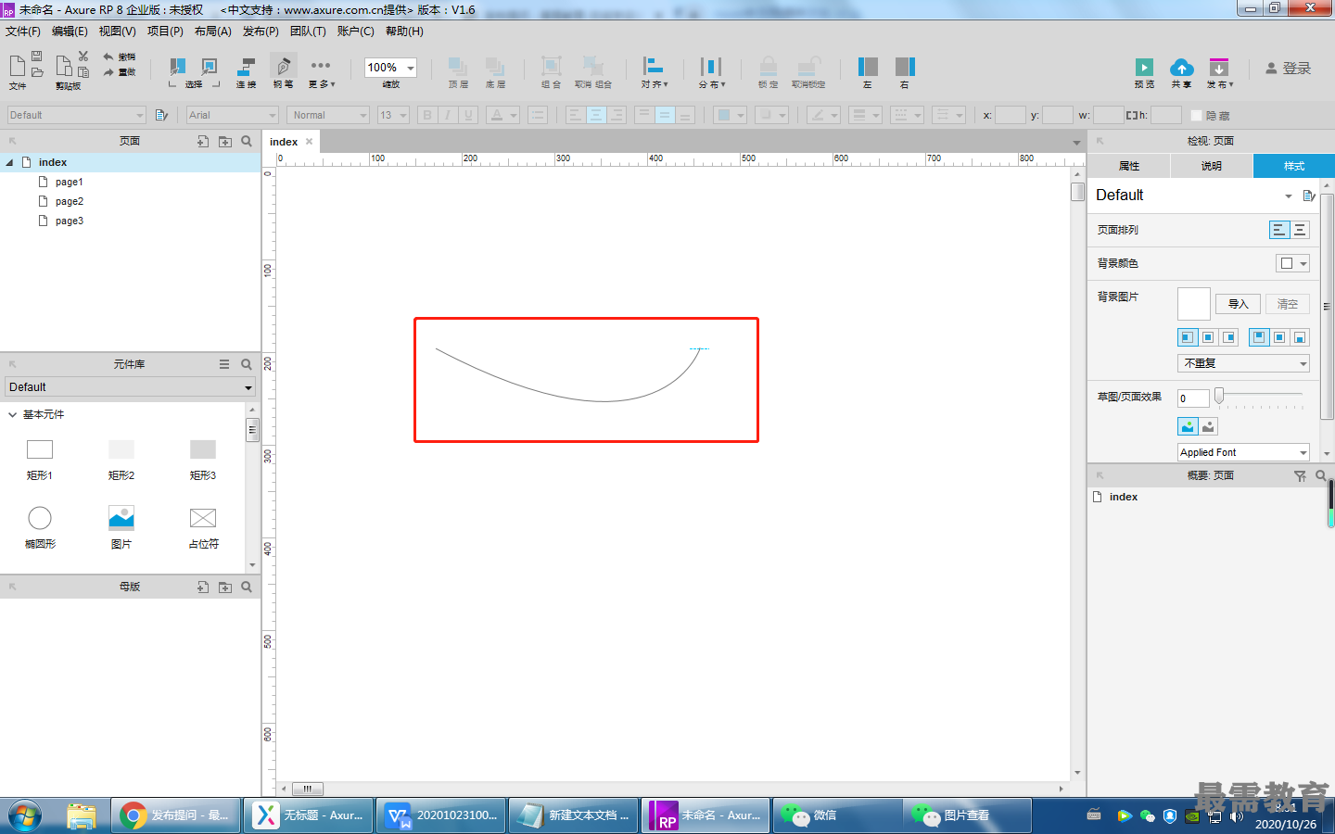Click the Align (对齐) icon
Viewport: 1335px width, 834px height.
click(654, 66)
